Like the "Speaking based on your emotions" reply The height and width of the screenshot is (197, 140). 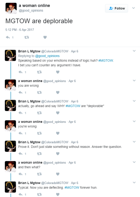tap(58, 72)
